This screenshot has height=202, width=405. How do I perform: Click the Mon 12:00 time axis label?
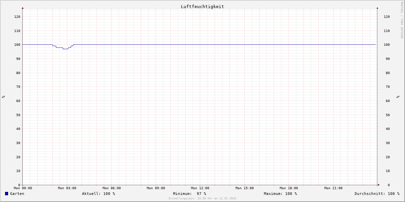coord(200,188)
